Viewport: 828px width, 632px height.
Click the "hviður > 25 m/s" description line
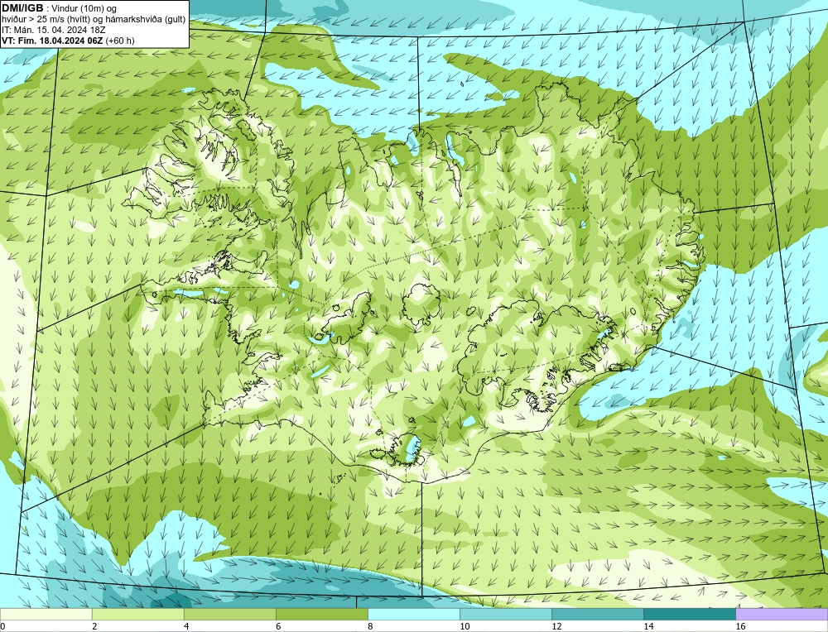(94, 20)
